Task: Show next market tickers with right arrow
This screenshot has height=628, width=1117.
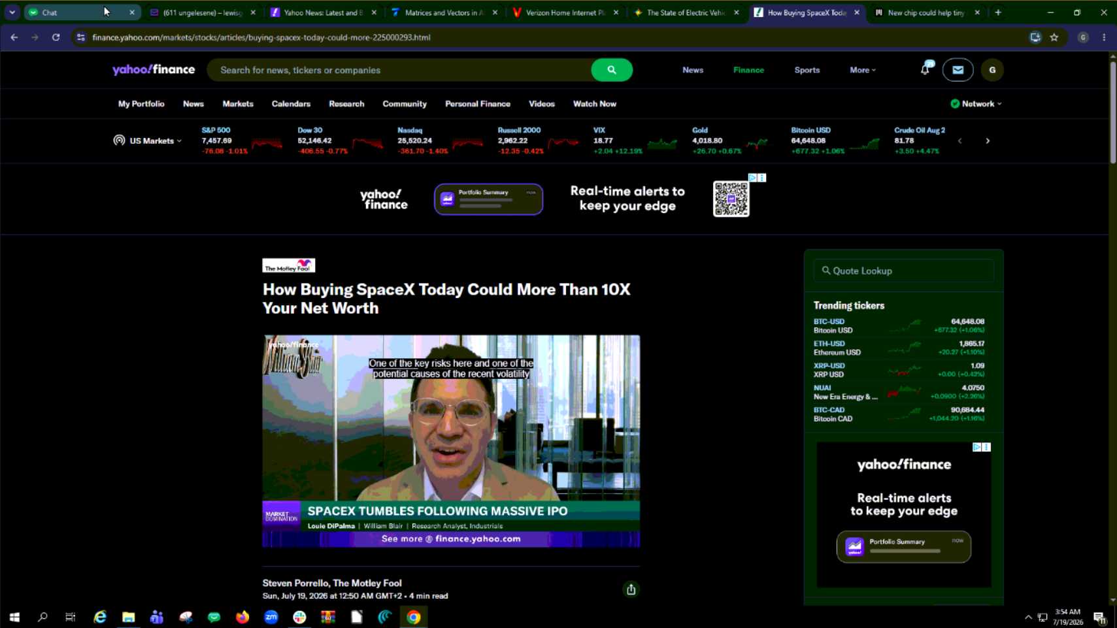Action: pyautogui.click(x=988, y=140)
